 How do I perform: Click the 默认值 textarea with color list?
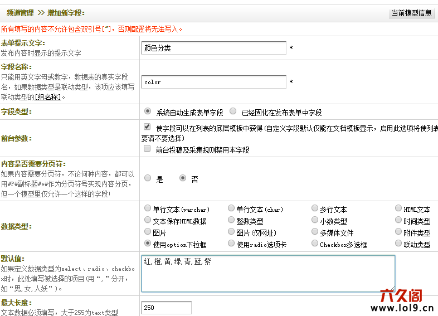[x=267, y=273]
